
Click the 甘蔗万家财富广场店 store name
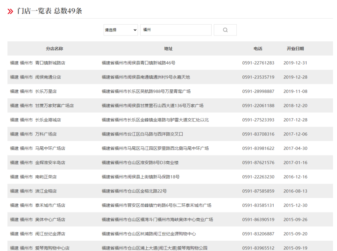[54, 106]
